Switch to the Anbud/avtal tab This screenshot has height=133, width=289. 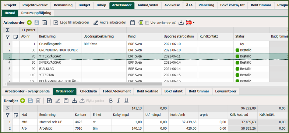click(148, 5)
